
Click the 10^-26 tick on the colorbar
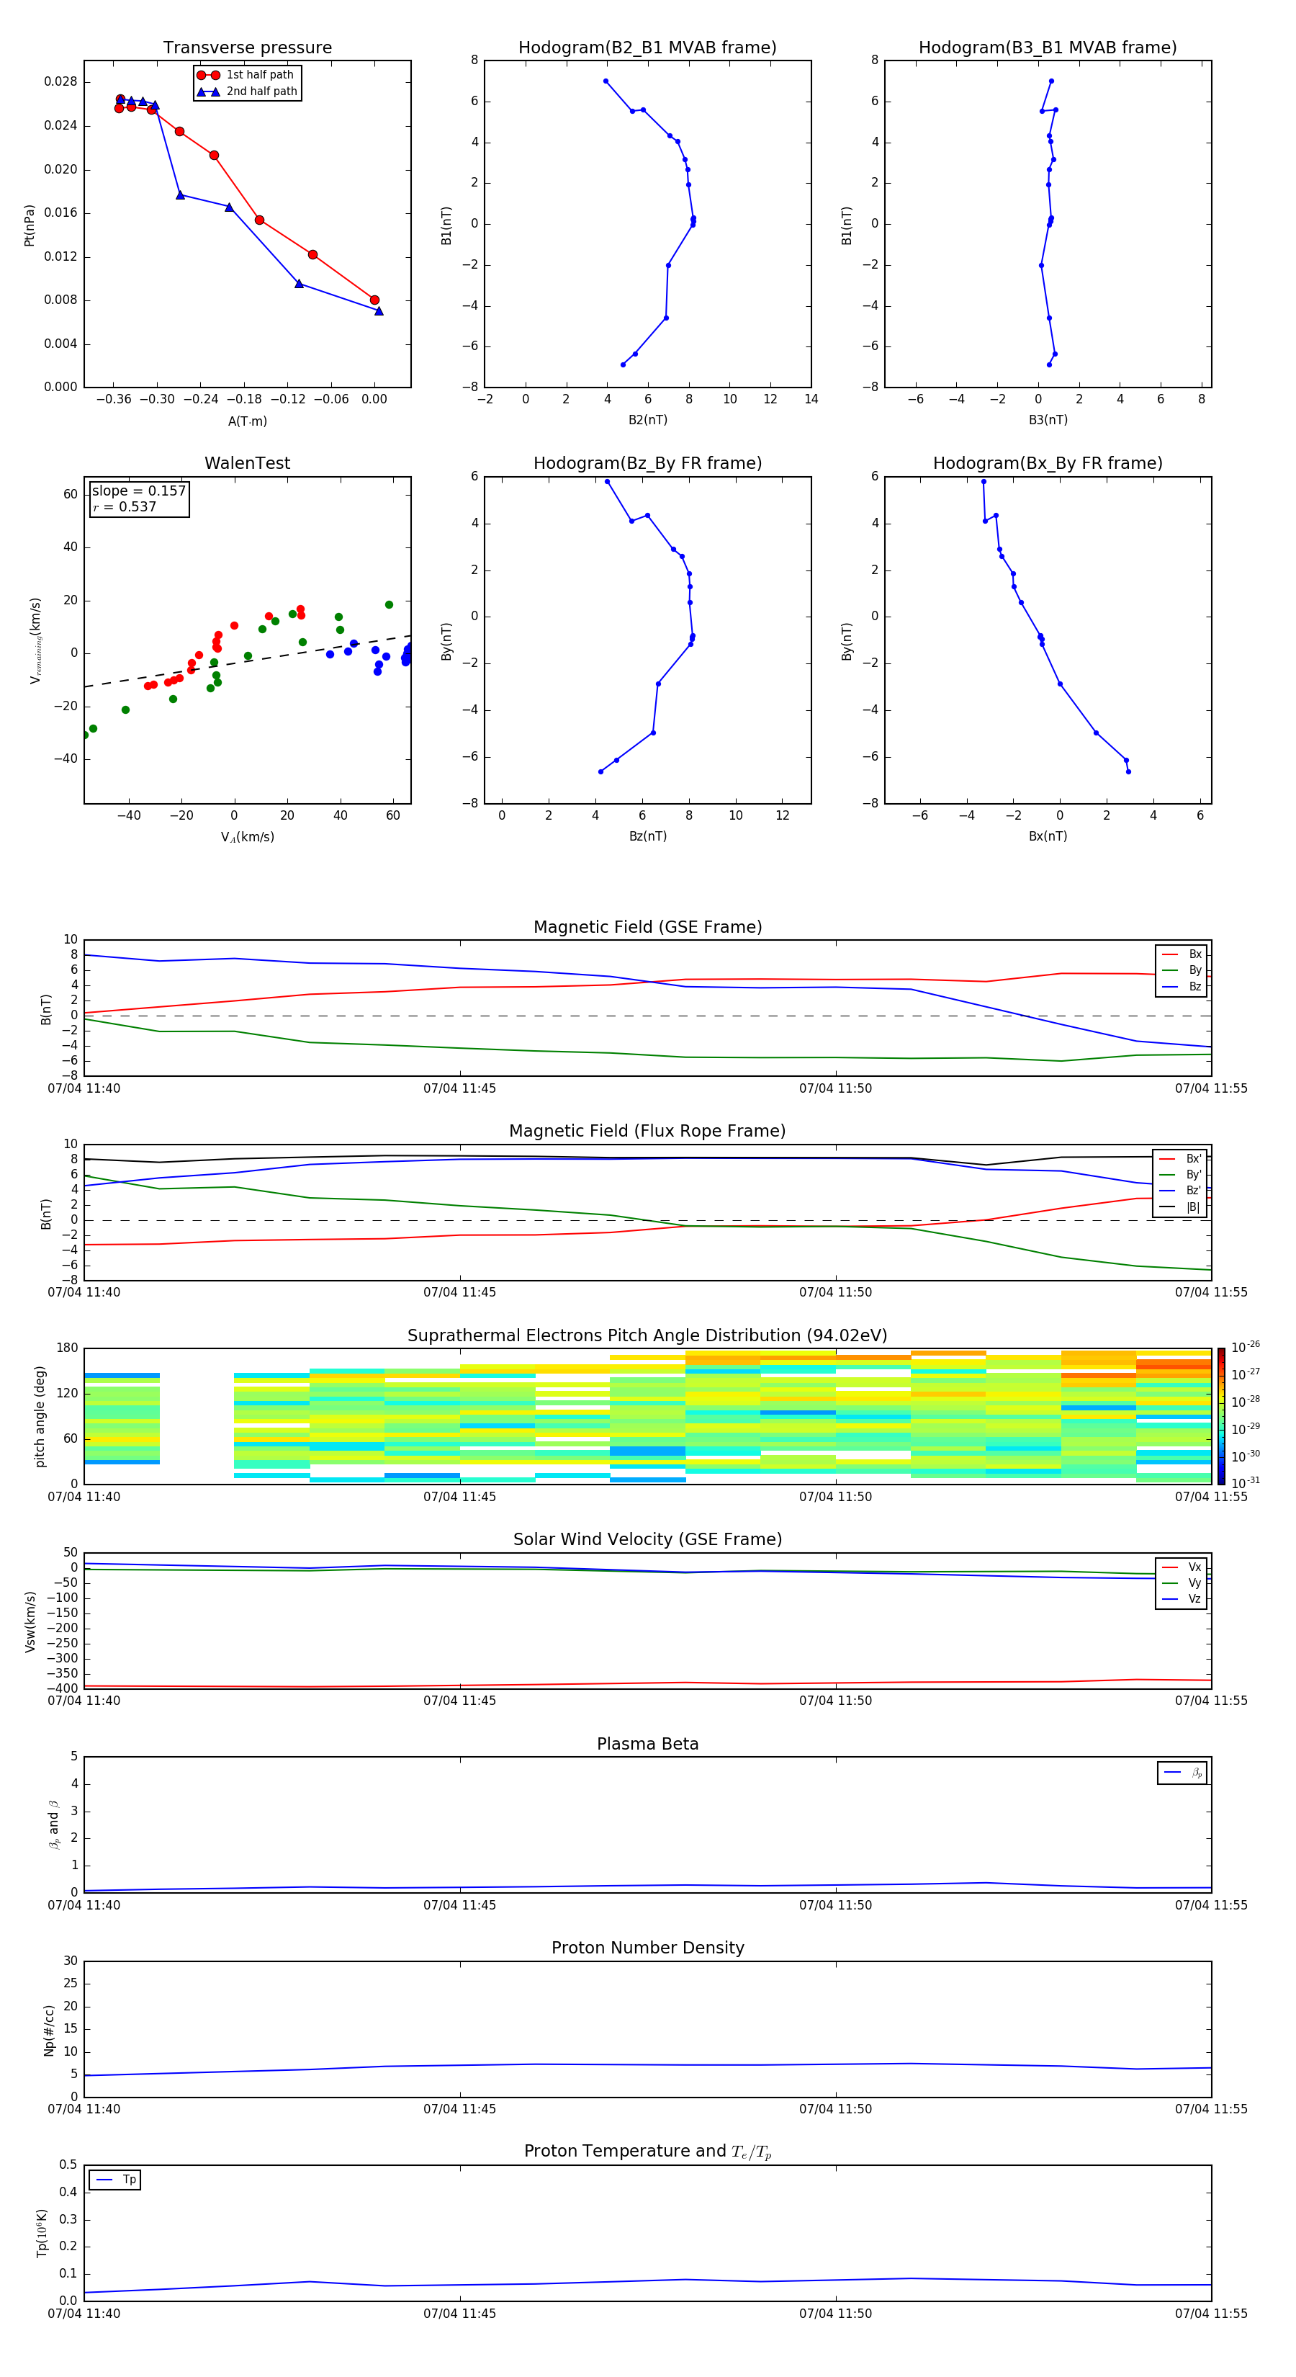tap(1246, 1347)
